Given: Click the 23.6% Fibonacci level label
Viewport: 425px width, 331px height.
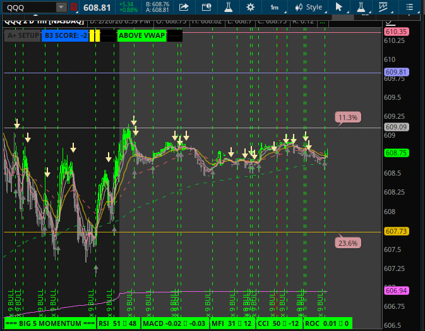Looking at the screenshot, I should coord(348,243).
